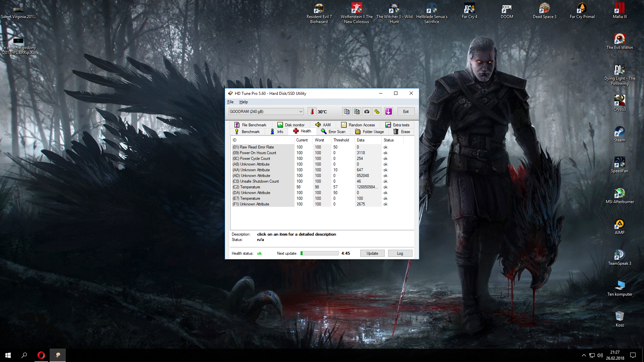
Task: Select the Dead Space 3 desktop icon
Action: (x=544, y=11)
